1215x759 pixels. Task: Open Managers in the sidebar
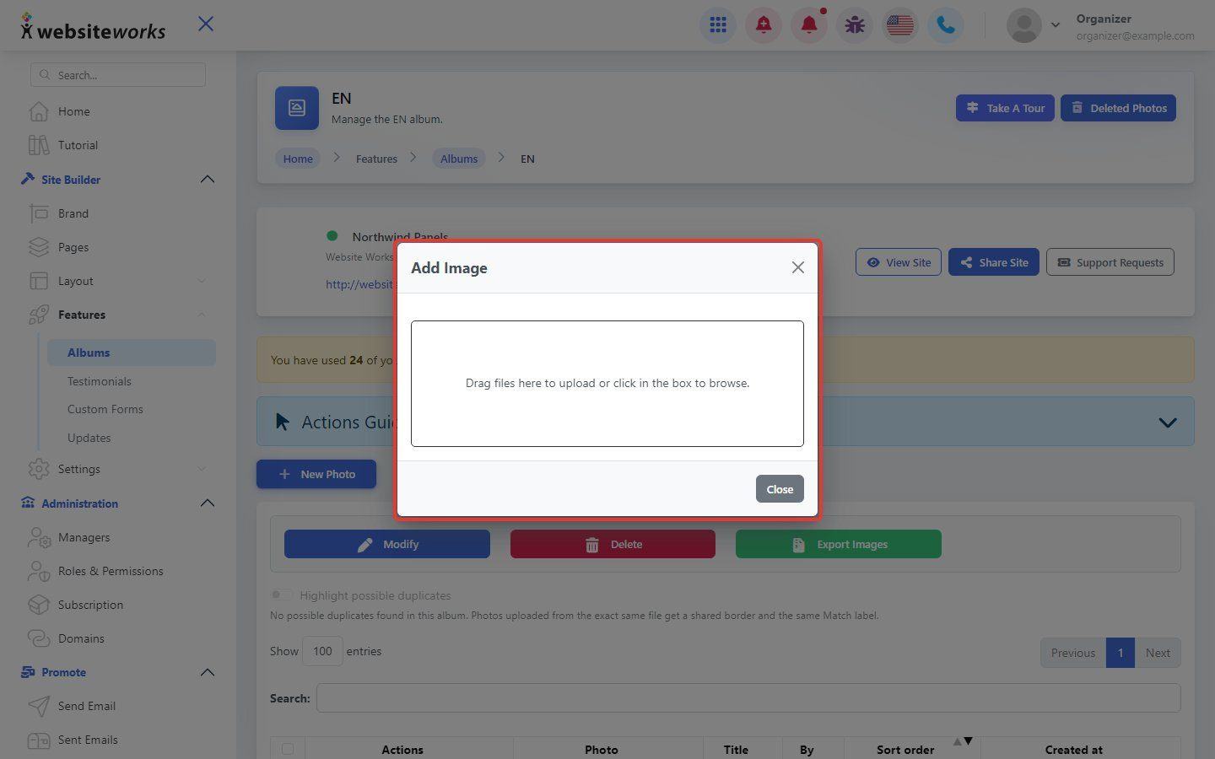point(84,537)
